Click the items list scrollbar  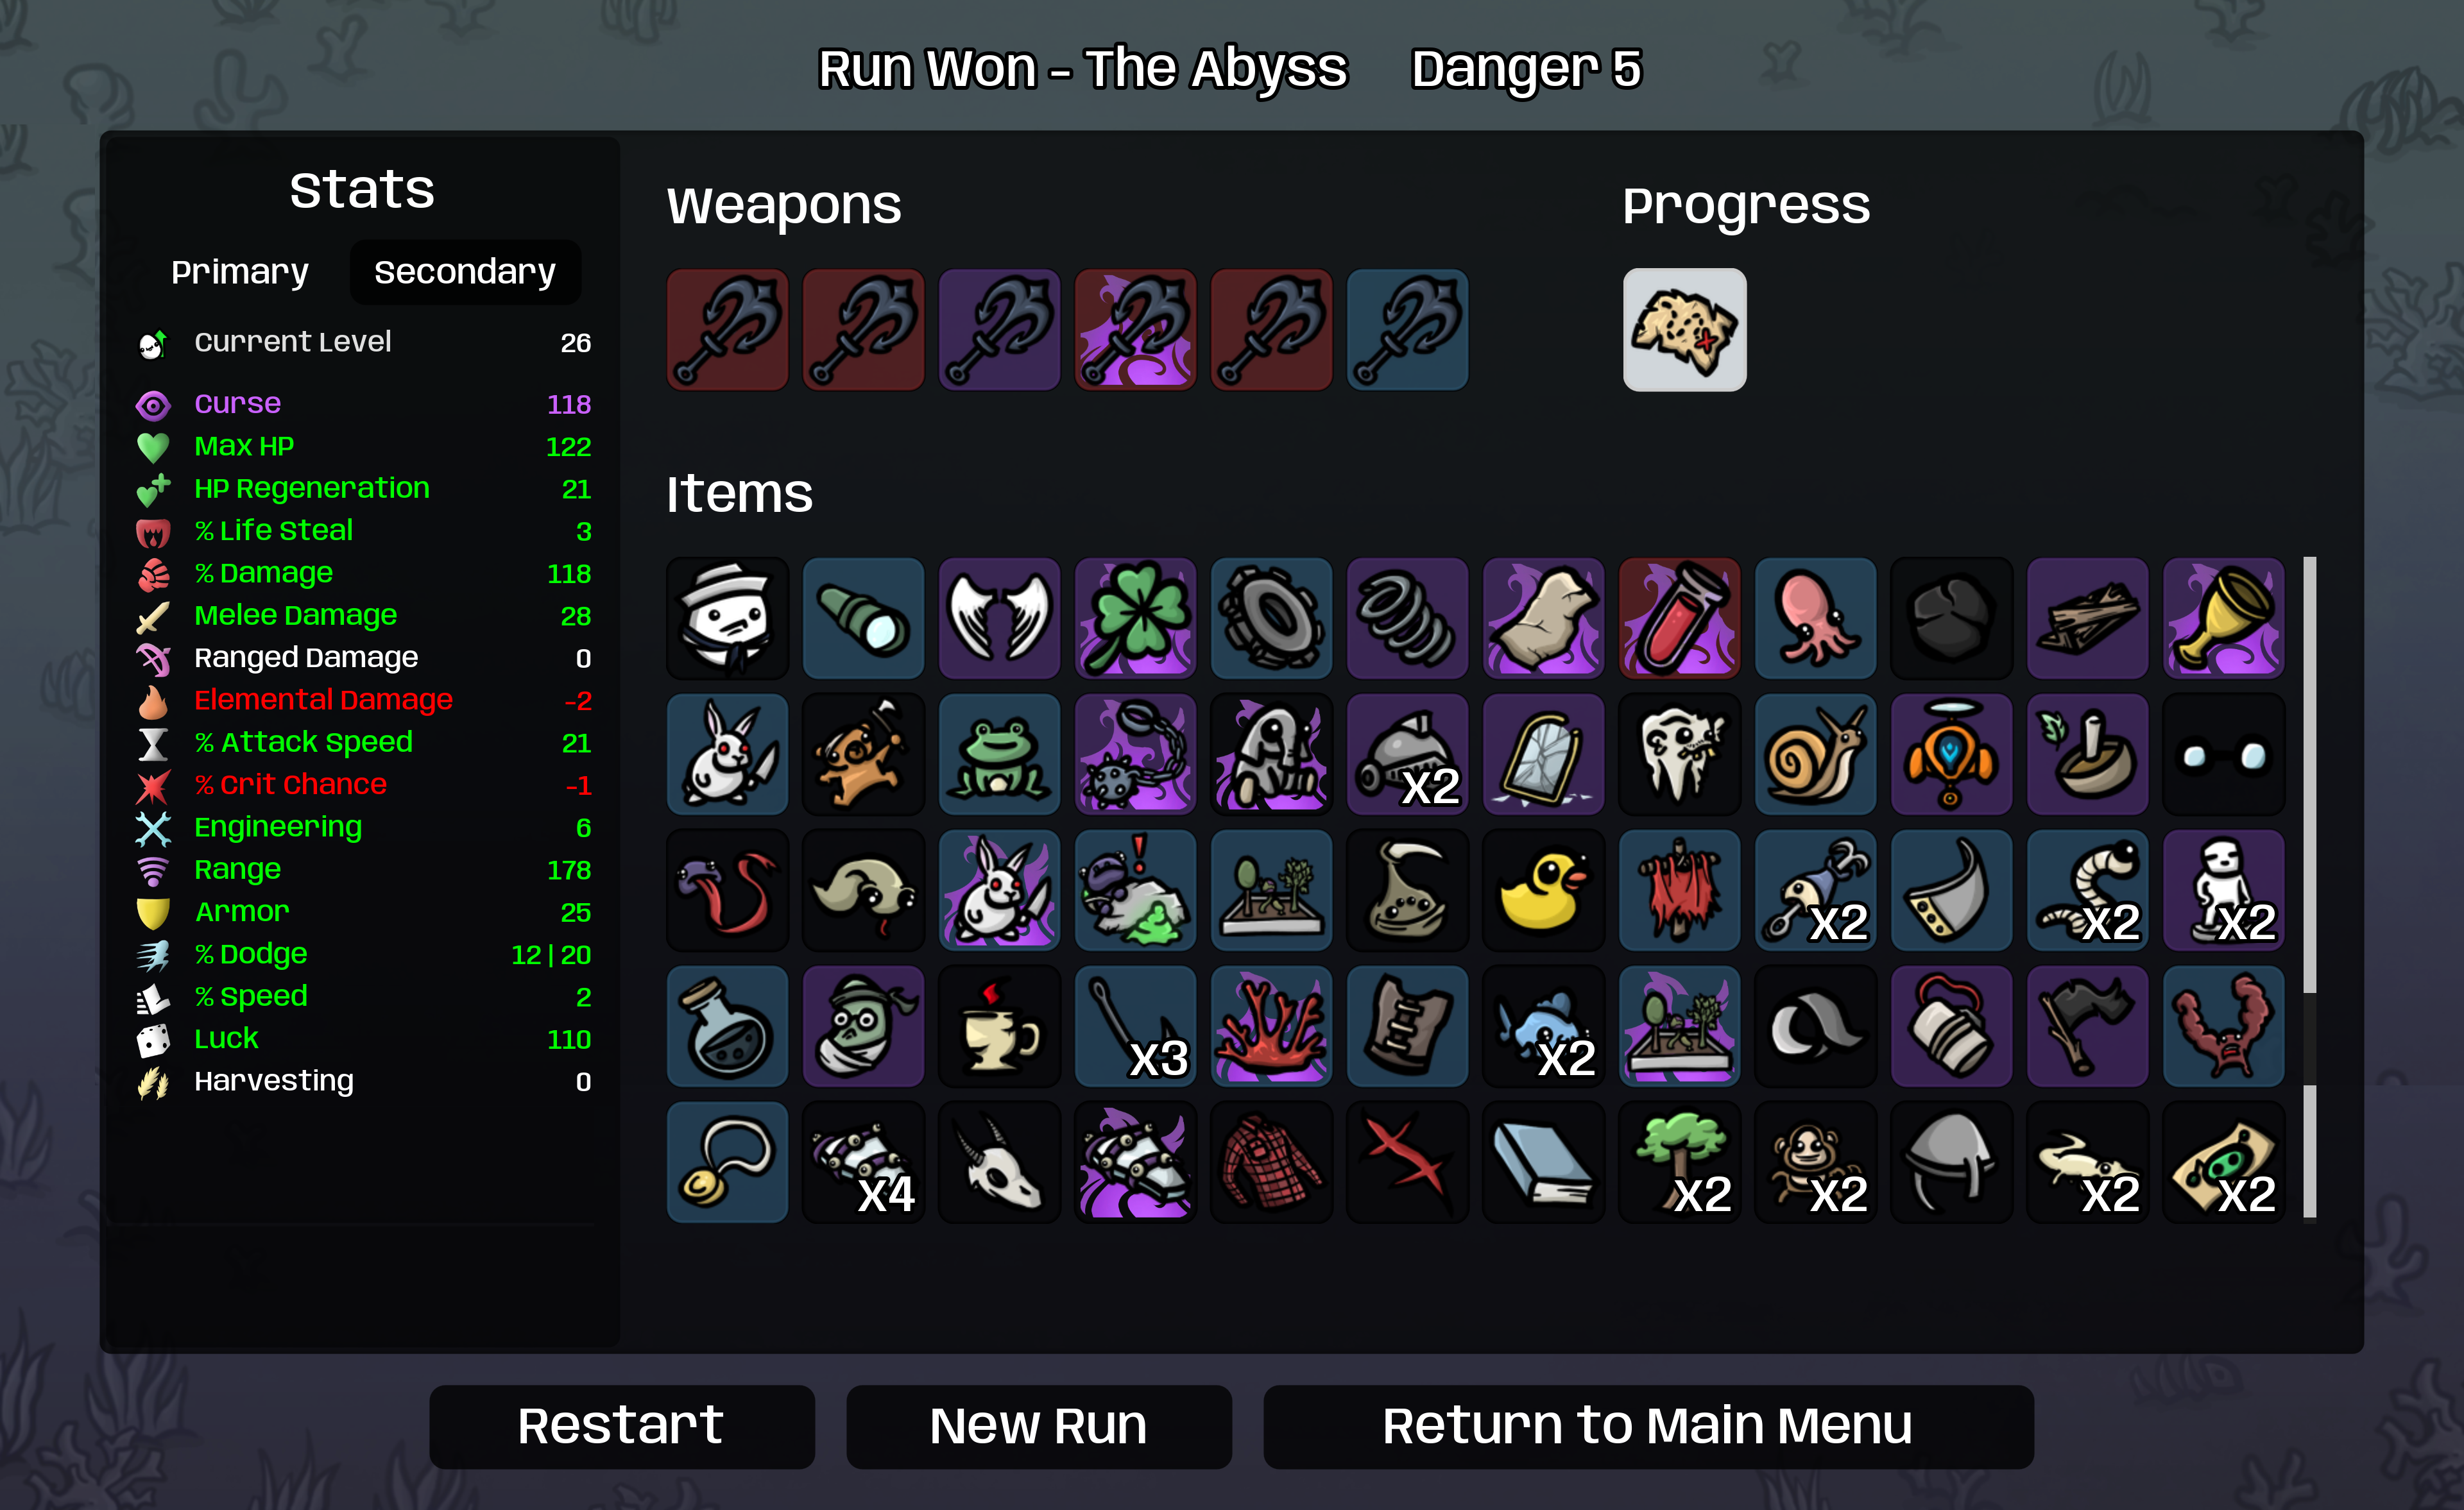(x=2309, y=775)
